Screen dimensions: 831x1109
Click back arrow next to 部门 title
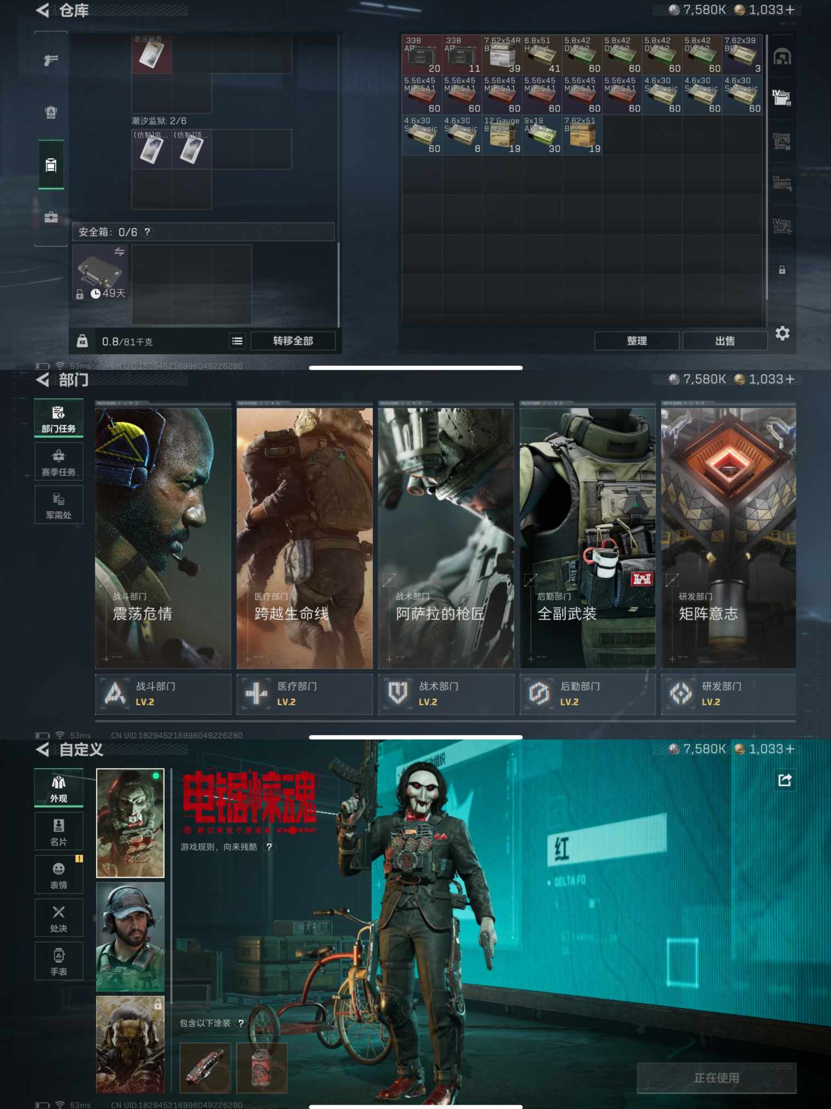tap(43, 379)
